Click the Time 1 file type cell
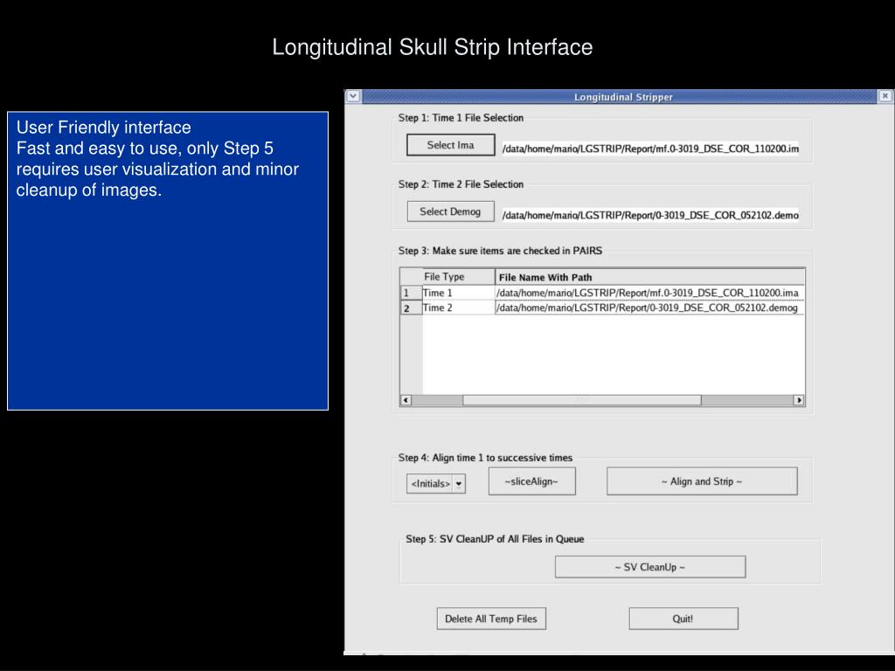The image size is (895, 671). [459, 293]
